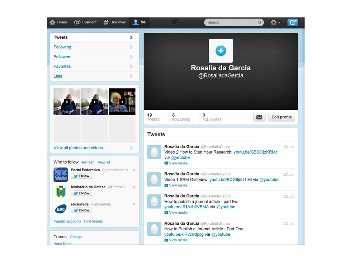
Task: Click @youtube mention in Video 1 tweet
Action: 269,180
